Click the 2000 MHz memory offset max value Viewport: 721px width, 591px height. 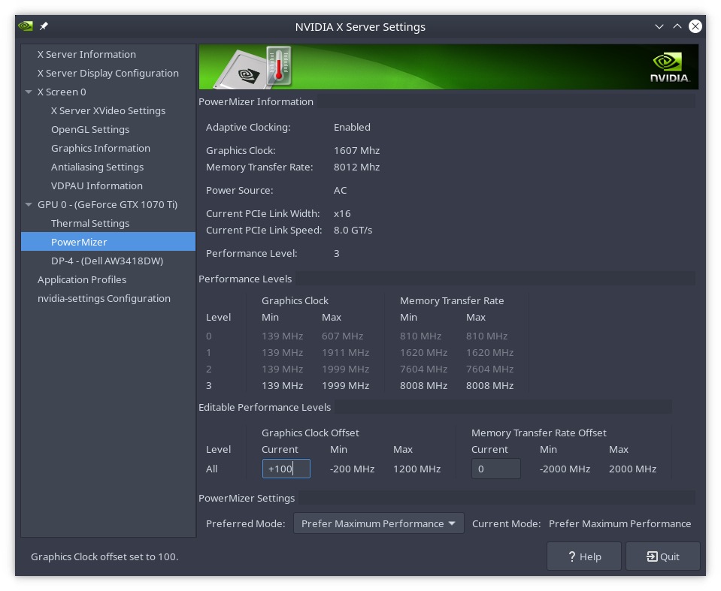click(632, 469)
